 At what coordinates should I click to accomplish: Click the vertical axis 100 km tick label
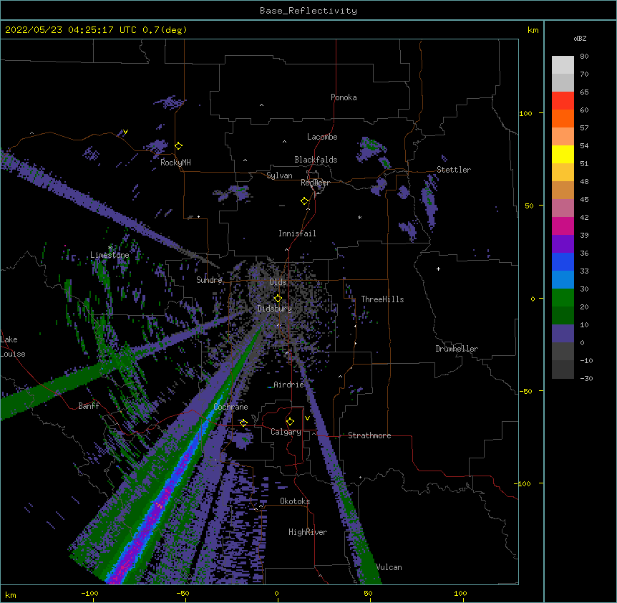click(x=525, y=113)
